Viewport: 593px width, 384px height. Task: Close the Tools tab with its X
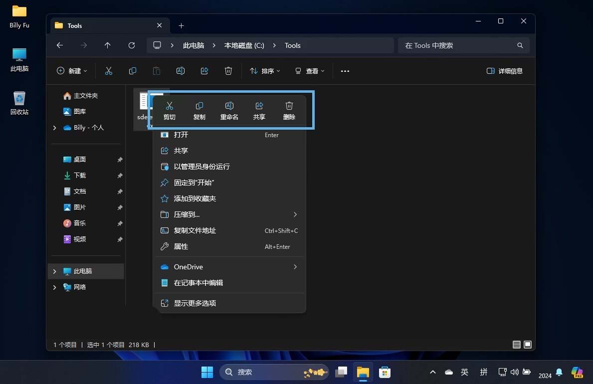click(159, 25)
